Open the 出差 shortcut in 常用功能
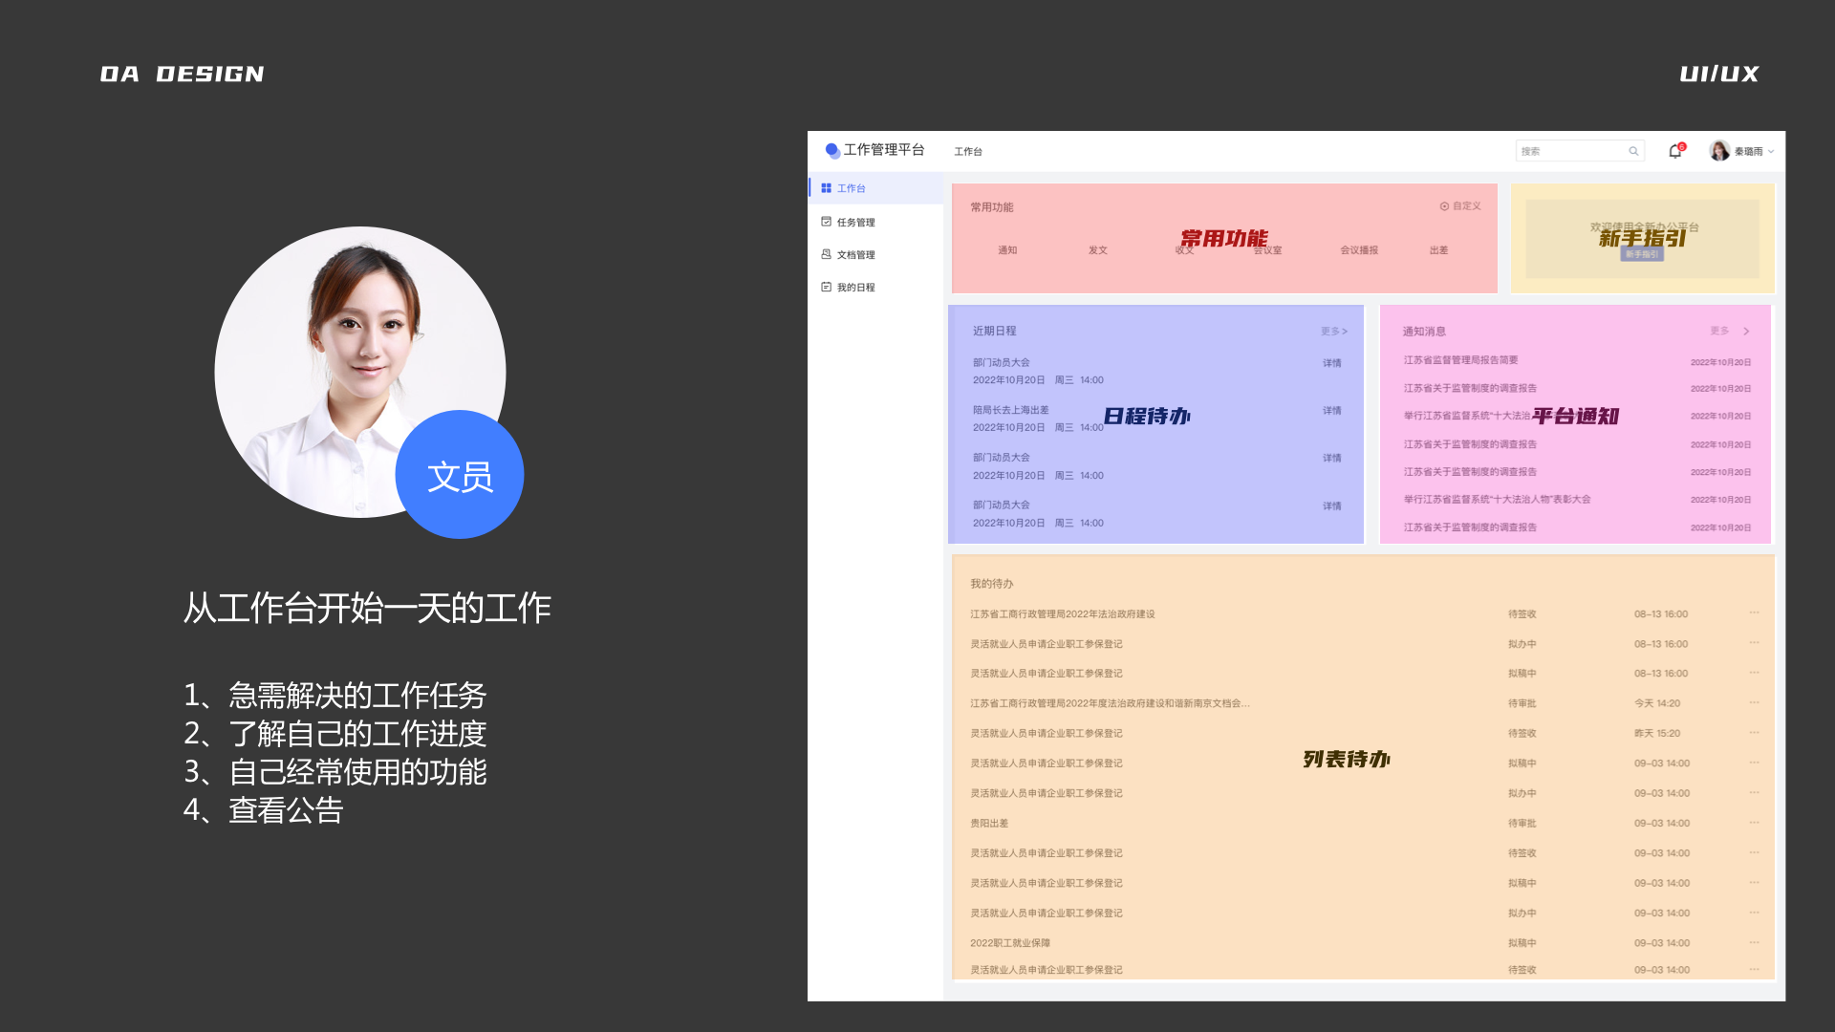The image size is (1835, 1032). point(1438,250)
